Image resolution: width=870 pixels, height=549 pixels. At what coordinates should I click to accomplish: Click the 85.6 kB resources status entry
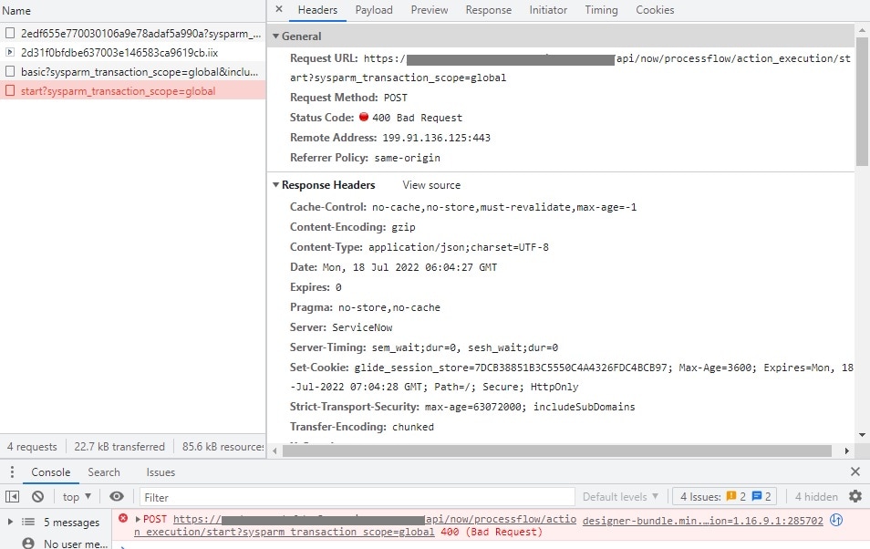pos(223,446)
